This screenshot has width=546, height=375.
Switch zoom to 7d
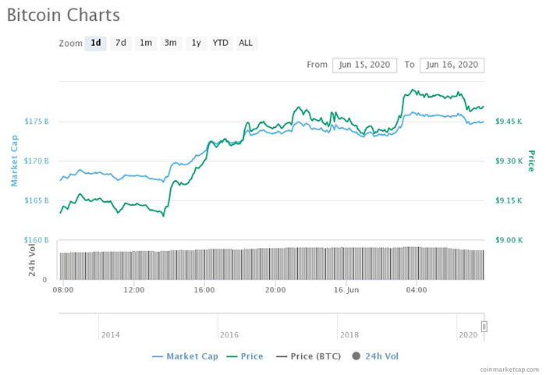coord(121,43)
